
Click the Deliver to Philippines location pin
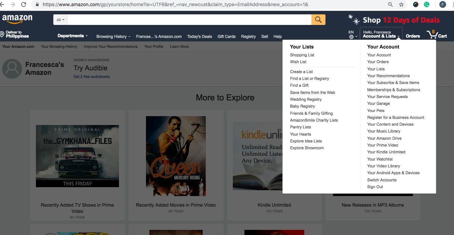tap(2, 34)
